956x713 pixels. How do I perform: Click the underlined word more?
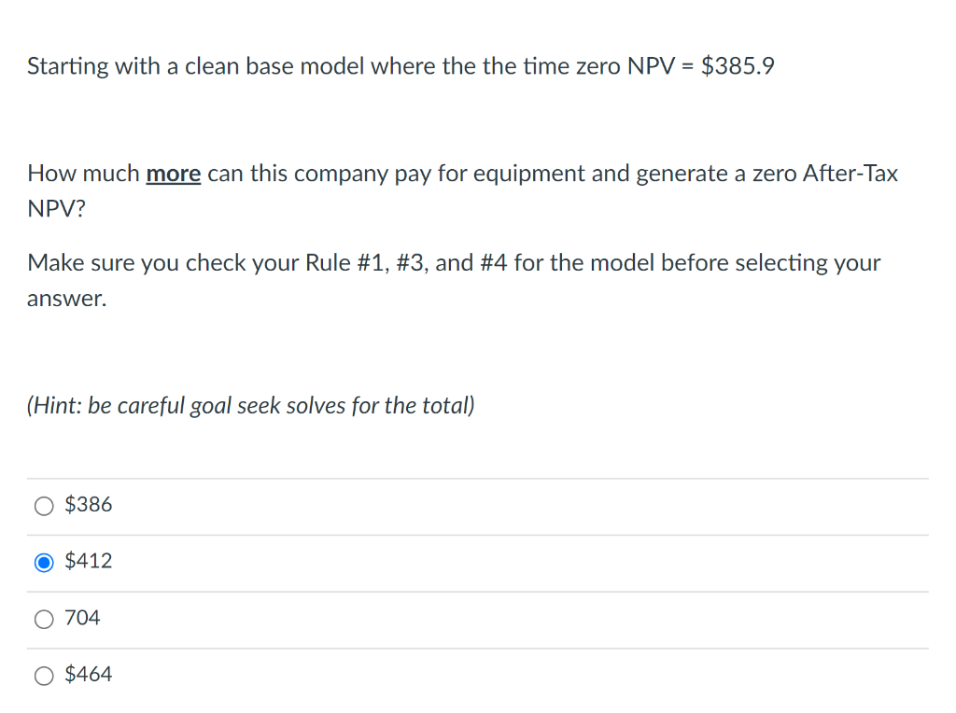(x=173, y=173)
